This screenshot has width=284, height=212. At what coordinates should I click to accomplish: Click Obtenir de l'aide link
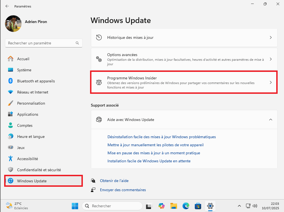point(114,181)
